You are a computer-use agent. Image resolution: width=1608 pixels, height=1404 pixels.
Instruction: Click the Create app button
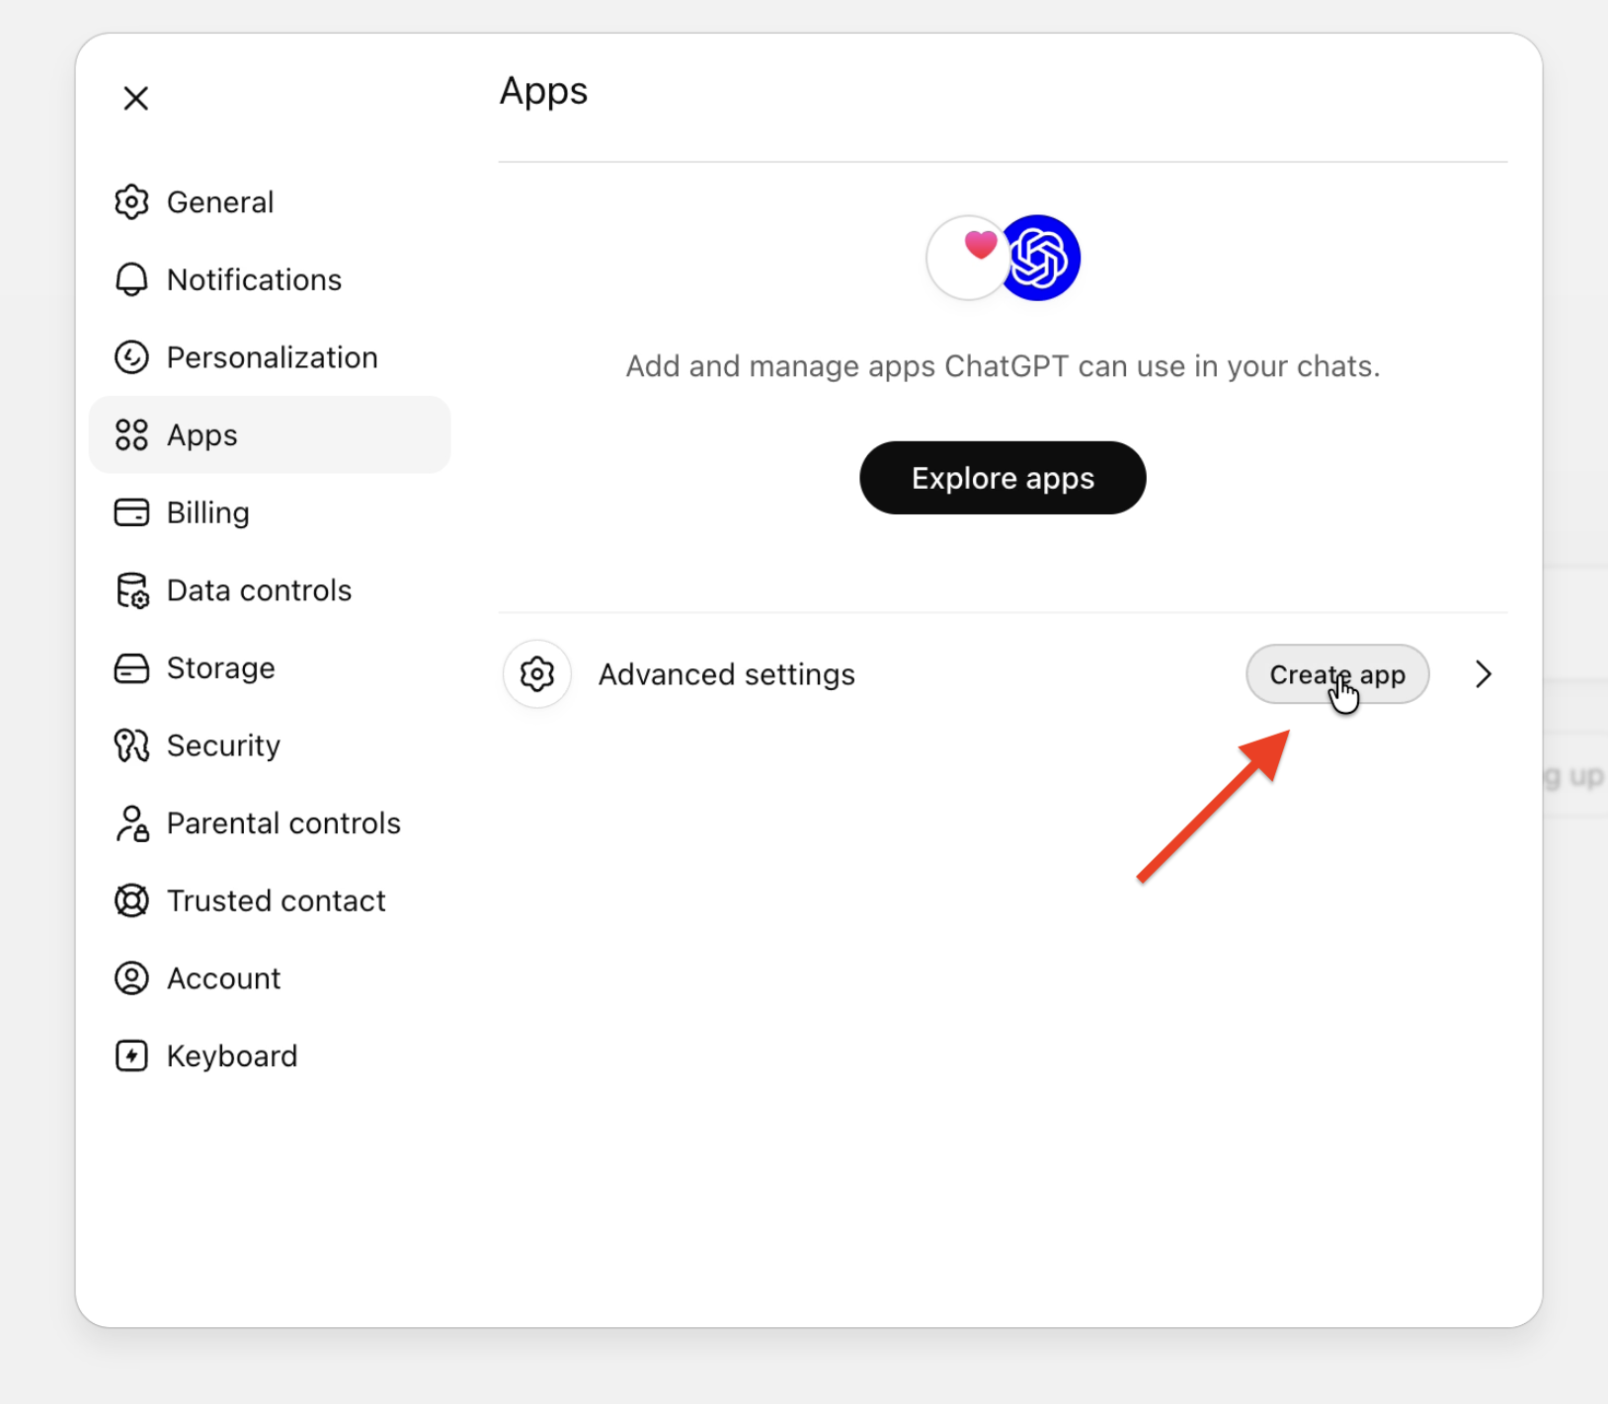click(x=1337, y=674)
